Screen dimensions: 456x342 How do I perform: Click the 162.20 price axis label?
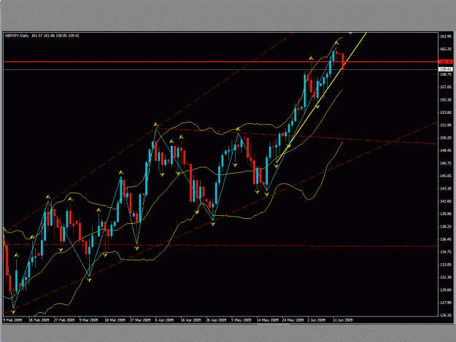(446, 49)
